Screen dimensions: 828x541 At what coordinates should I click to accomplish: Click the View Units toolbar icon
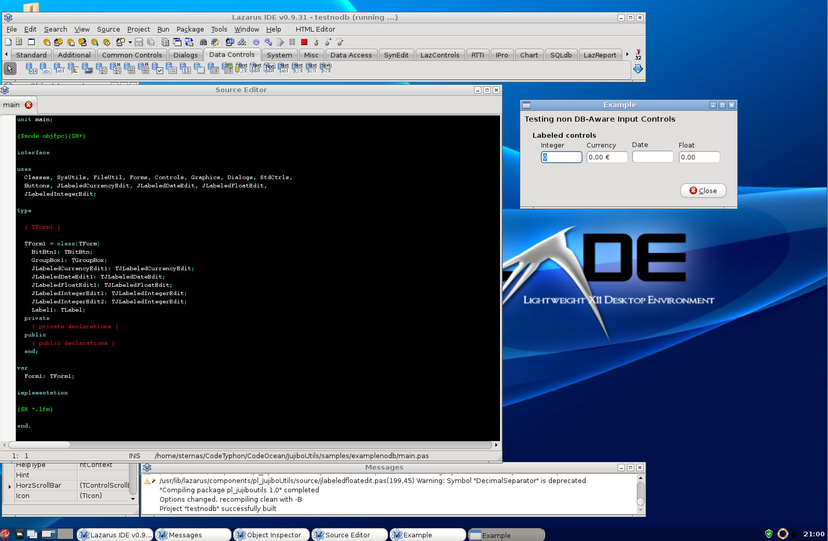pyautogui.click(x=165, y=42)
